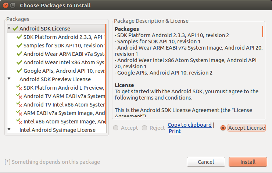The width and height of the screenshot is (272, 173).
Task: Click rejected-status icon for Android TV ARM EABI v7a
Action: pos(19,96)
